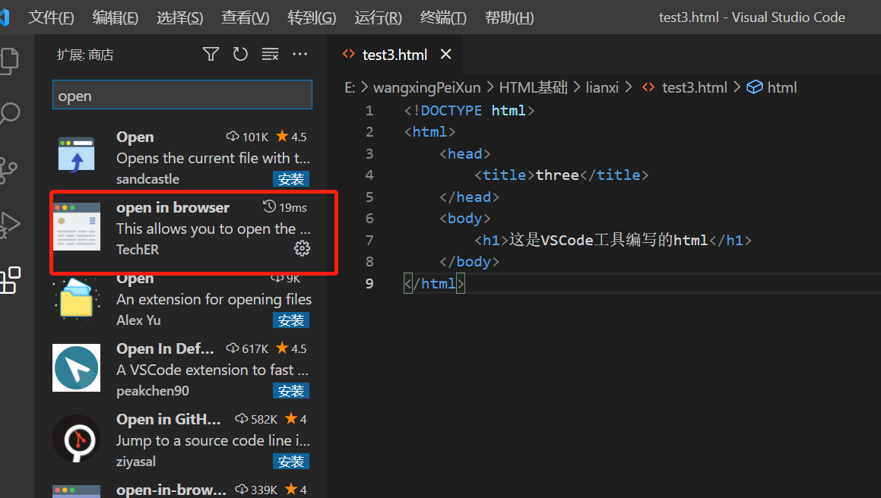Click sandcastle Open extension icon

coord(77,154)
